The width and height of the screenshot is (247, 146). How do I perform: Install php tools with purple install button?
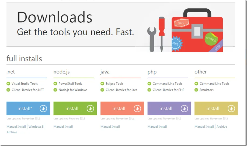(169, 108)
